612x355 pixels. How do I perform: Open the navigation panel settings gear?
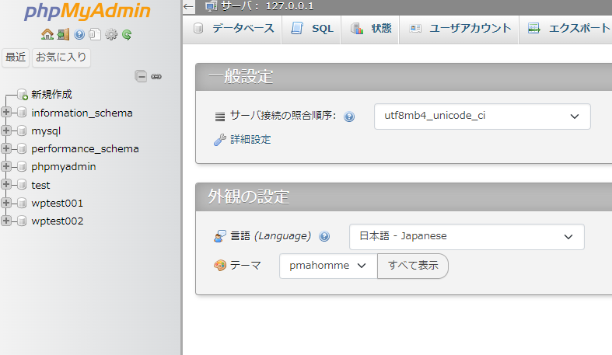pos(111,34)
